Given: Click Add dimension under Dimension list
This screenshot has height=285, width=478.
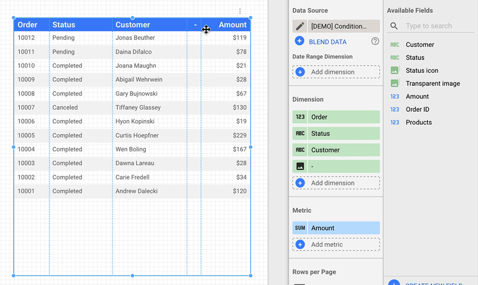Looking at the screenshot, I should click(x=336, y=183).
